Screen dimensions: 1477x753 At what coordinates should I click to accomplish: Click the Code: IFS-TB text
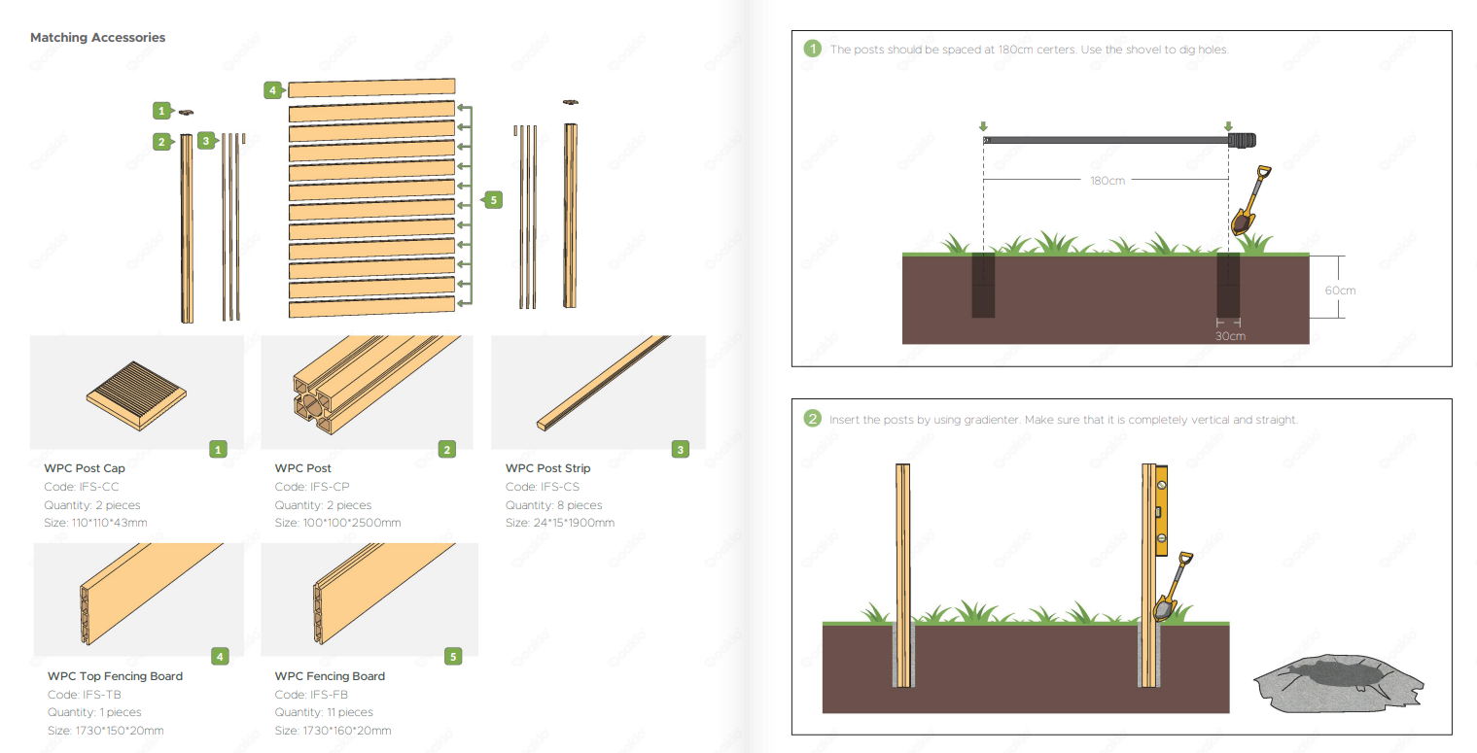pyautogui.click(x=85, y=695)
